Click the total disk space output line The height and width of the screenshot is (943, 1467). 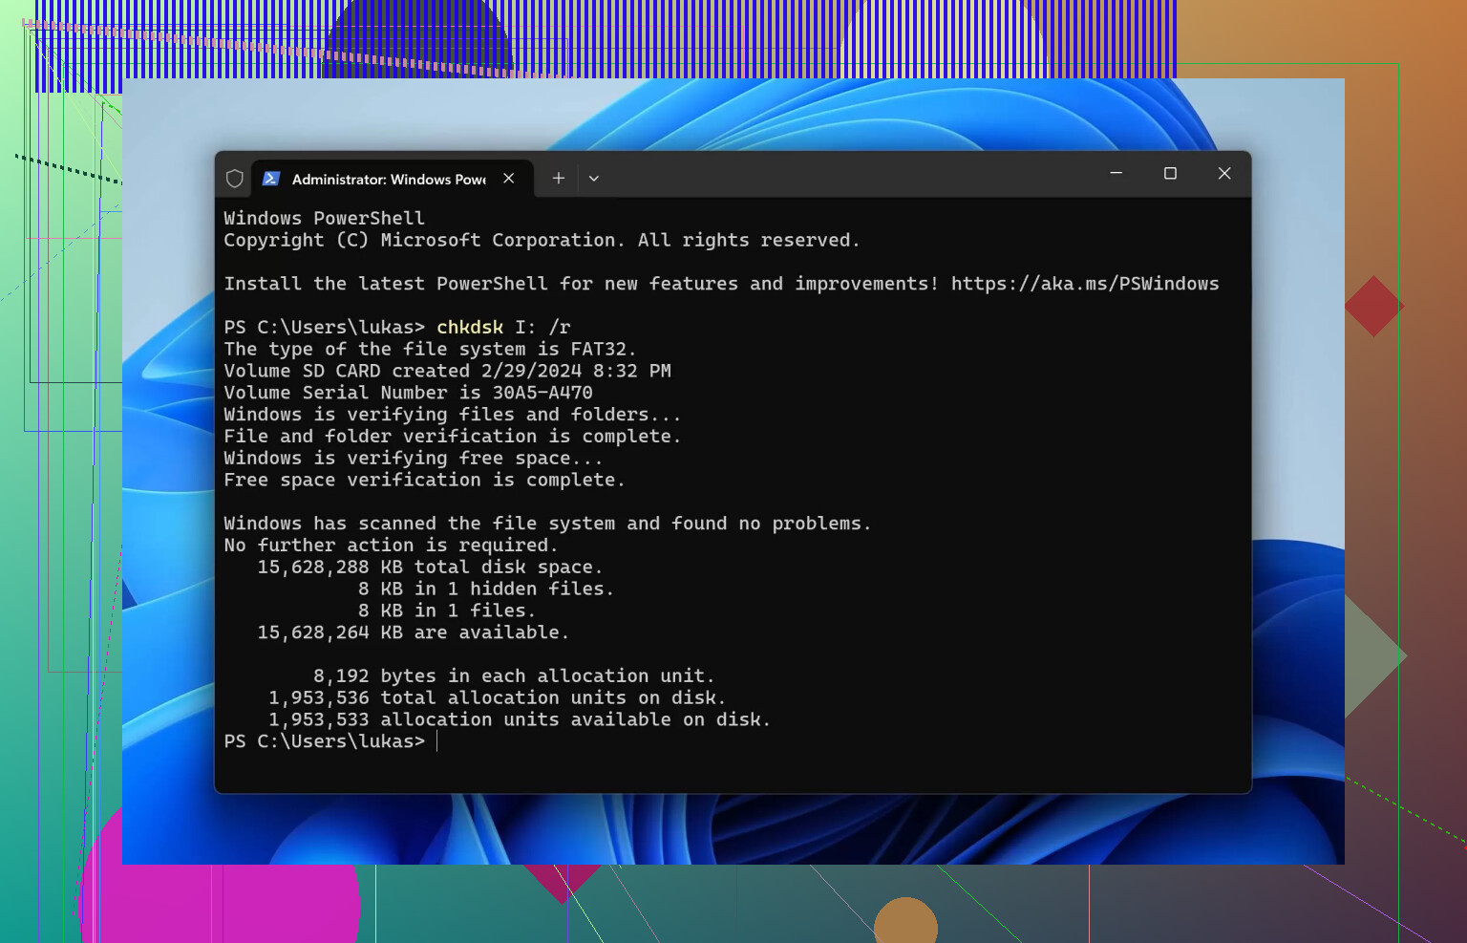[x=430, y=568]
